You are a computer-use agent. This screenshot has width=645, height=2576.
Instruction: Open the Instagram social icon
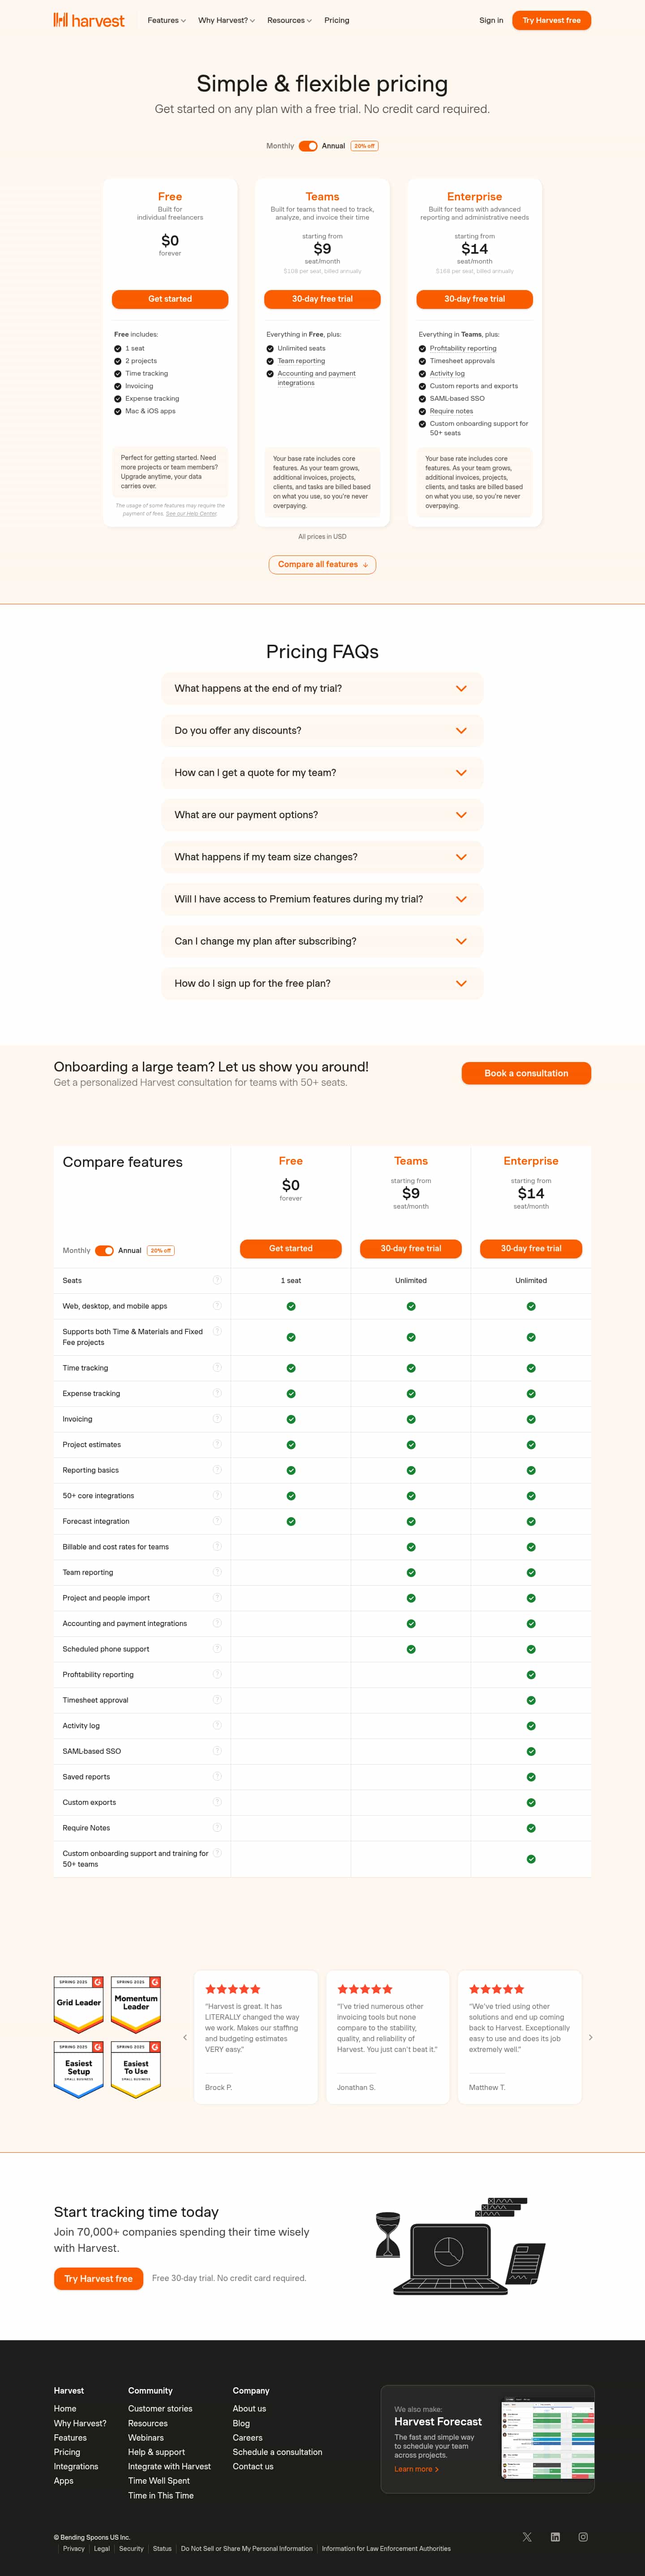click(x=583, y=2536)
